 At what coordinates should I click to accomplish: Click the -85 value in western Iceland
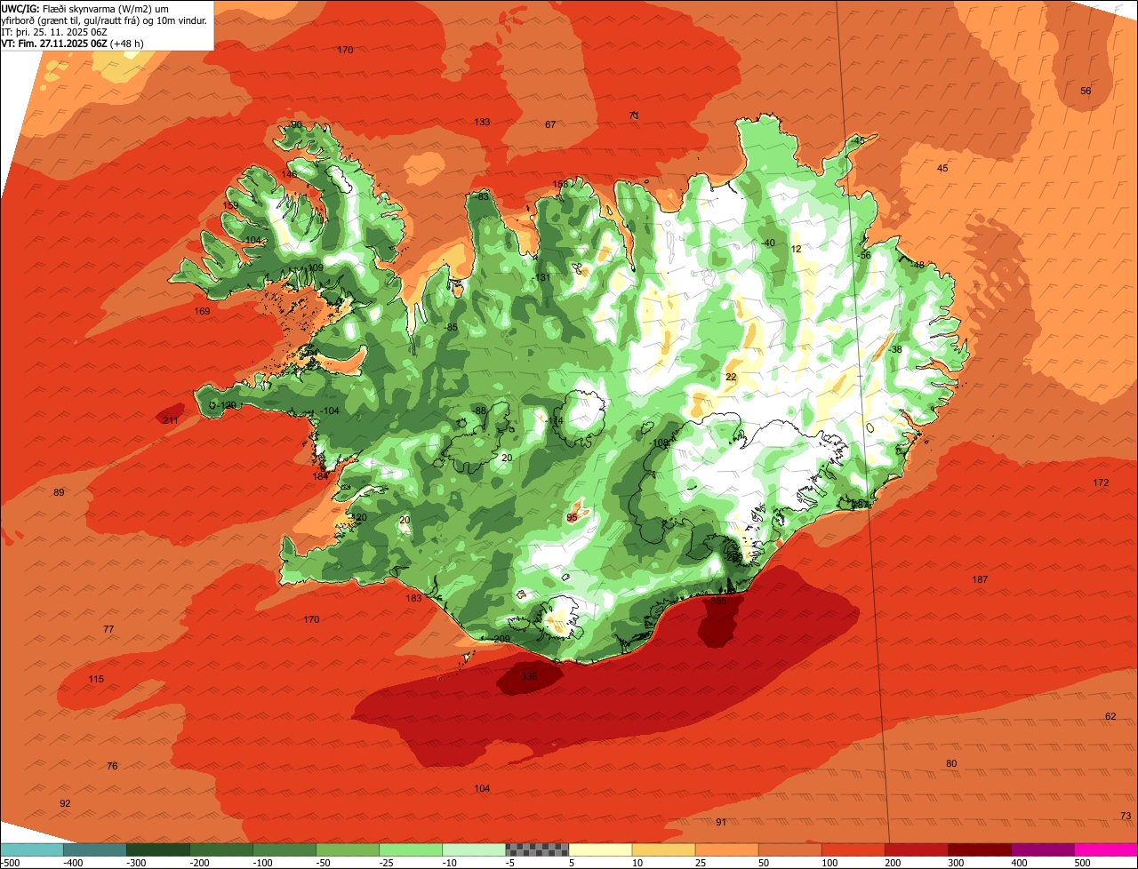point(451,328)
